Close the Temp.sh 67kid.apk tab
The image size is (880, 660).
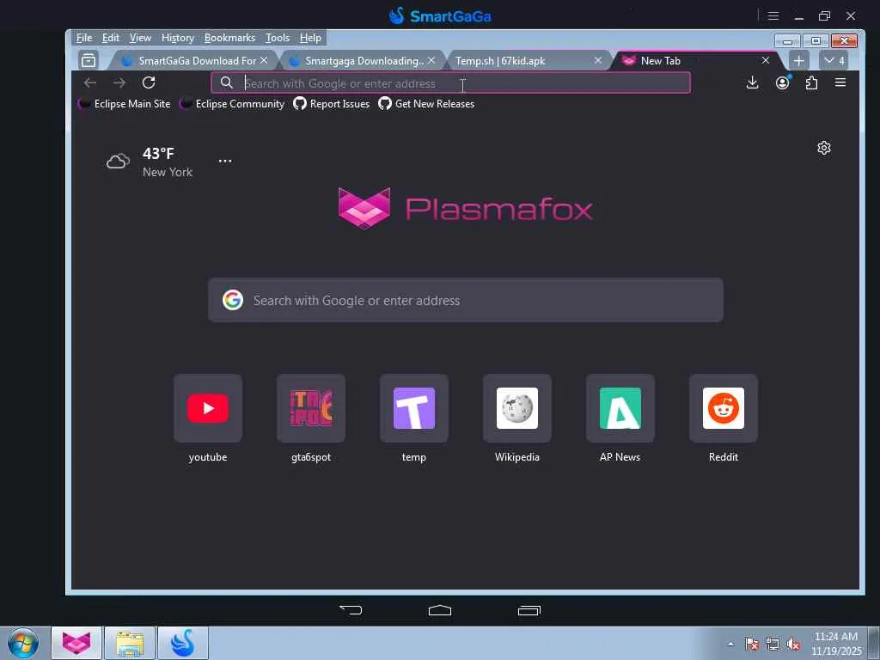tap(598, 60)
